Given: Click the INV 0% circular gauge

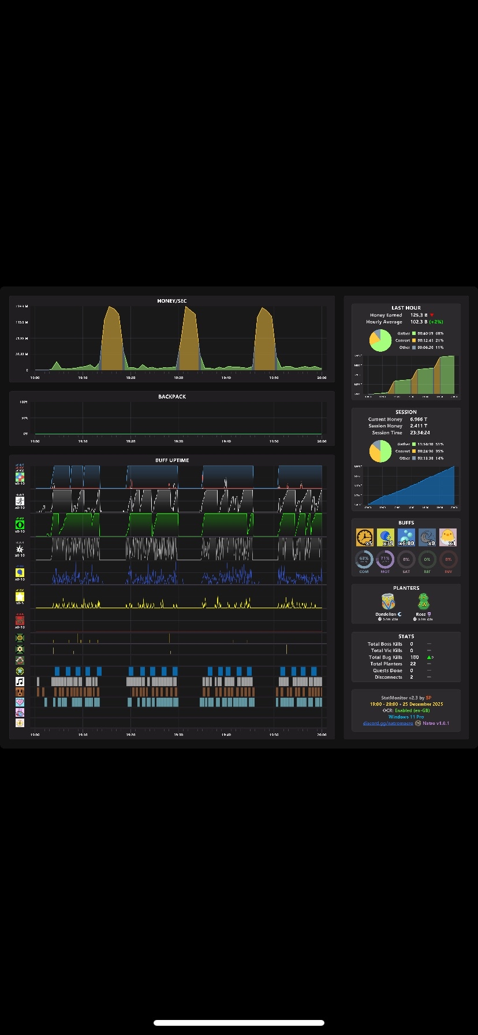Looking at the screenshot, I should 449,560.
